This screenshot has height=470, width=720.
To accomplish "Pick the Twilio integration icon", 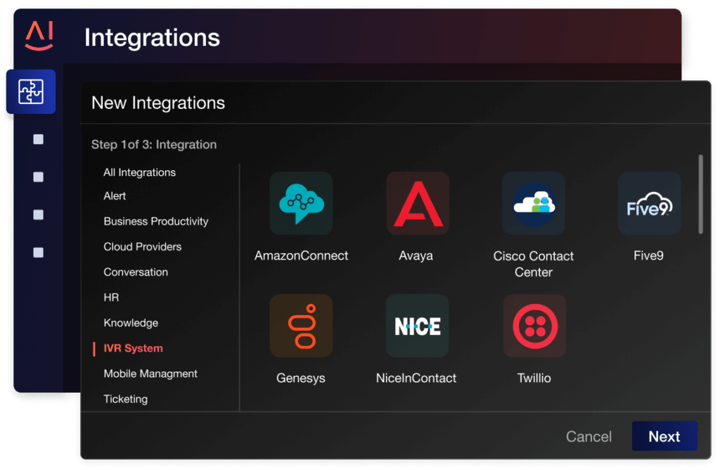I will pos(534,326).
